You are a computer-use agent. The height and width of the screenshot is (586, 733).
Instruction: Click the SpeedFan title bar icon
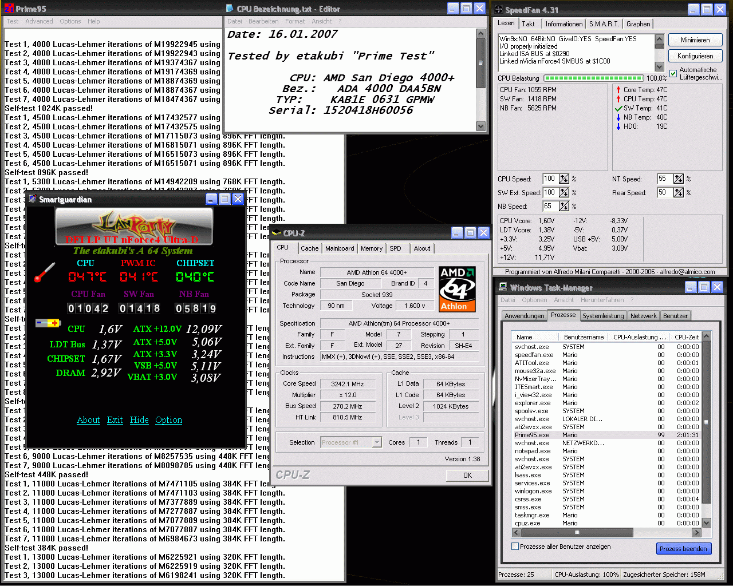(x=499, y=9)
